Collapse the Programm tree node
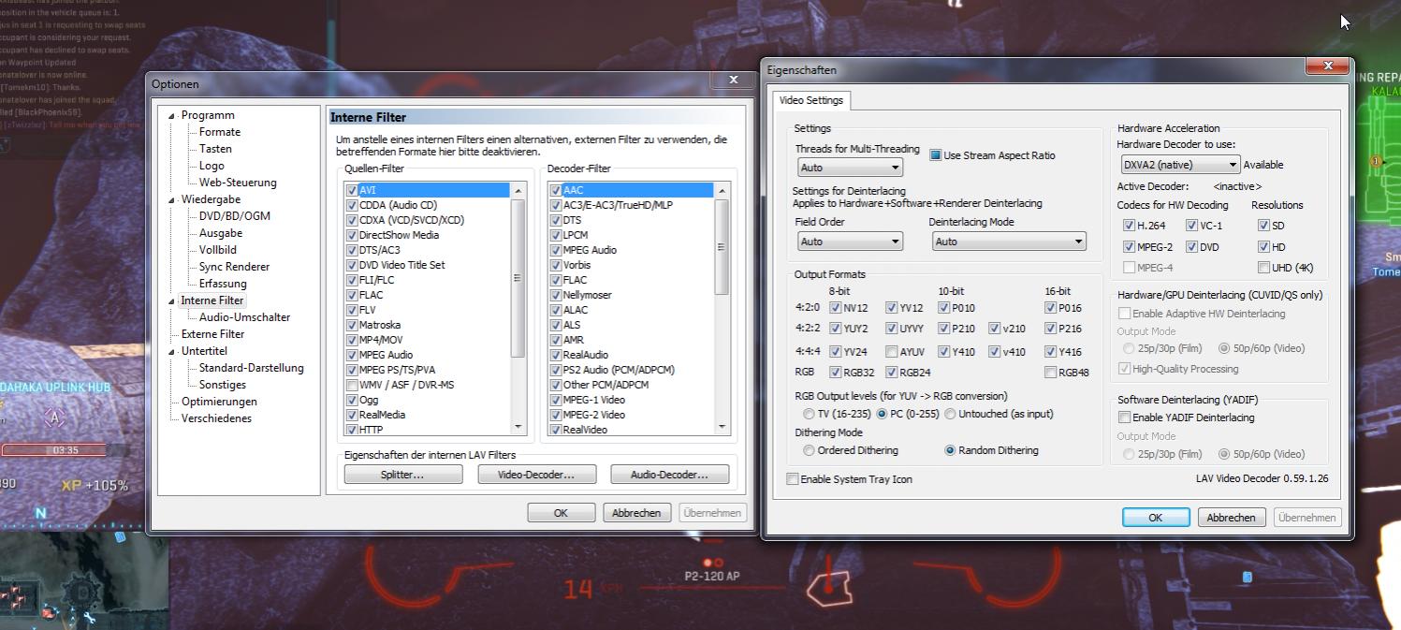 pos(172,116)
